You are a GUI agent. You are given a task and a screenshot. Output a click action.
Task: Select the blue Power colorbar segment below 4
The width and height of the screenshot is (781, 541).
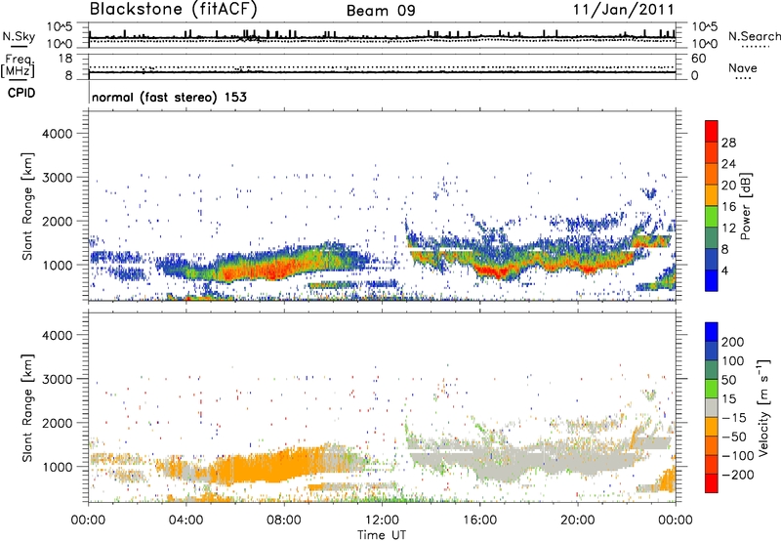(712, 281)
